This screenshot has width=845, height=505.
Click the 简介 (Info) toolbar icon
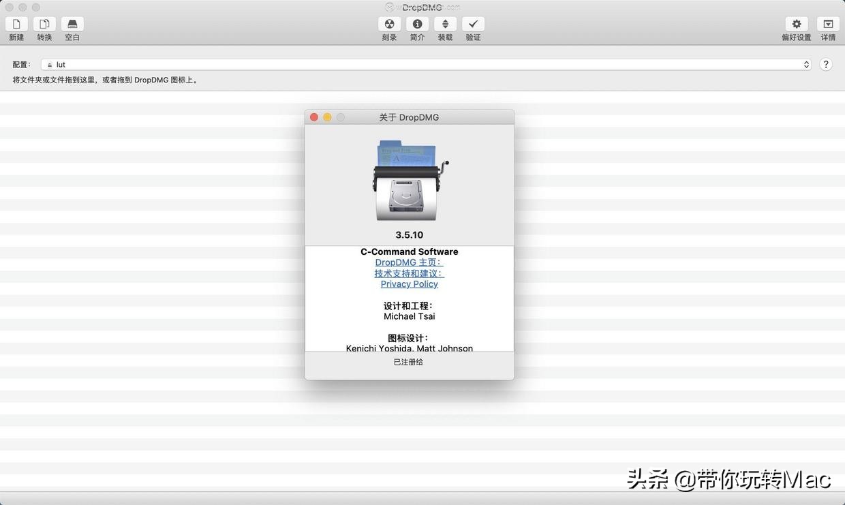417,27
